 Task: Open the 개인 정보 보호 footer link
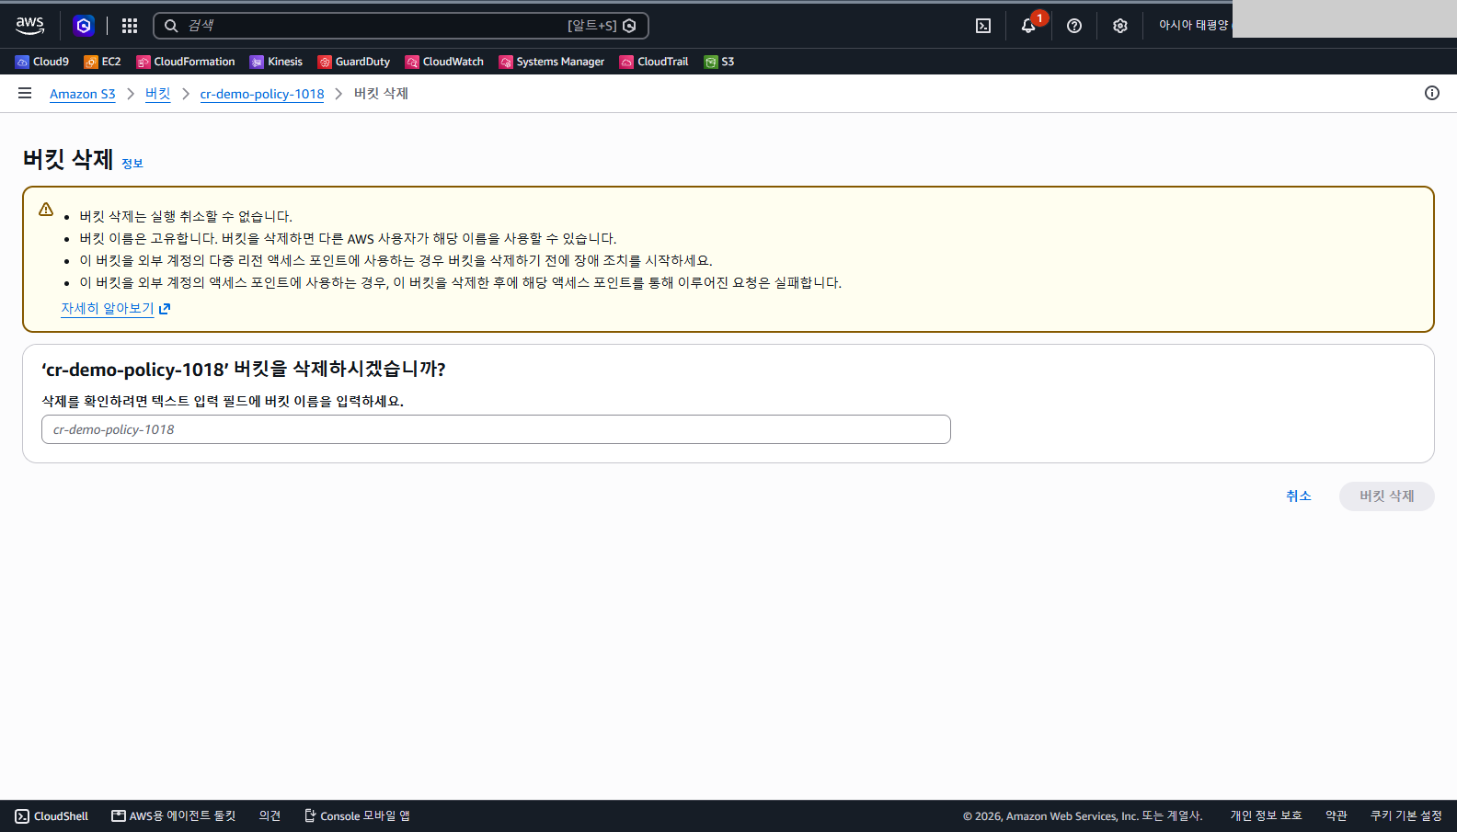[x=1267, y=816]
